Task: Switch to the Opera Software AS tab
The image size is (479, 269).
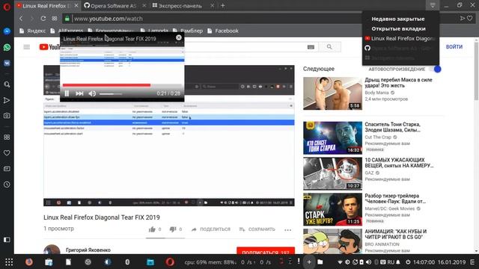Action: (113, 5)
